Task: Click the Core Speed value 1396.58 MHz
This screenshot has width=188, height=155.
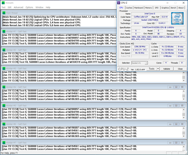Action: [x=140, y=47]
